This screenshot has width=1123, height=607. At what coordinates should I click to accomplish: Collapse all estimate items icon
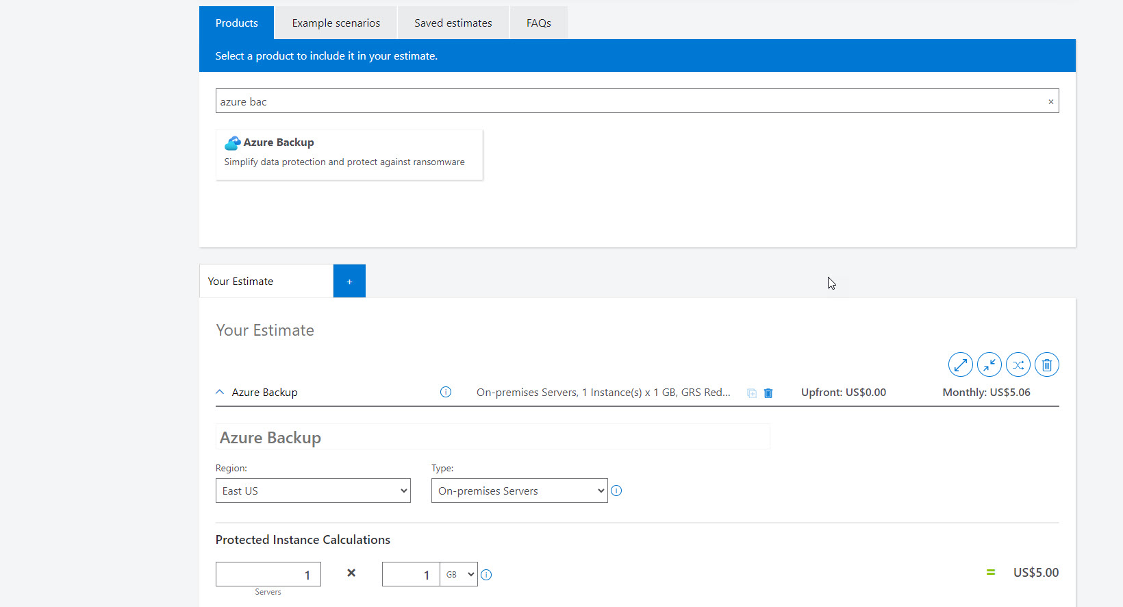click(989, 364)
